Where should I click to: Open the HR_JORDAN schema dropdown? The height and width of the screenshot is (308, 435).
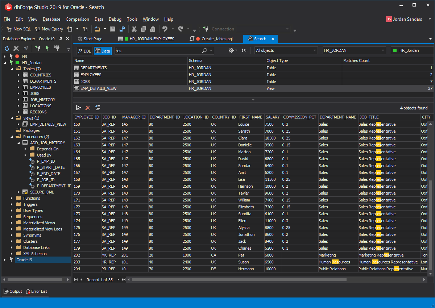point(354,51)
